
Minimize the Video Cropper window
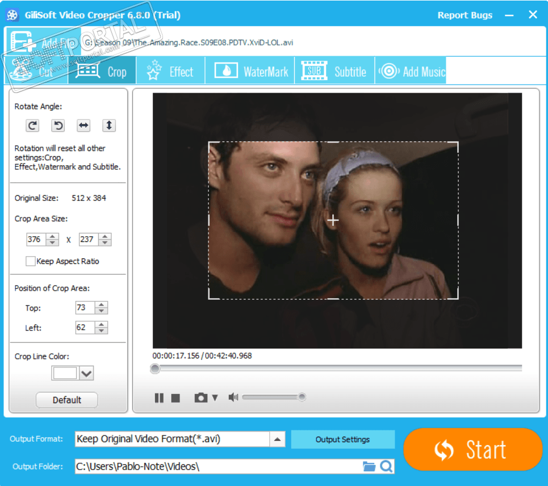509,15
